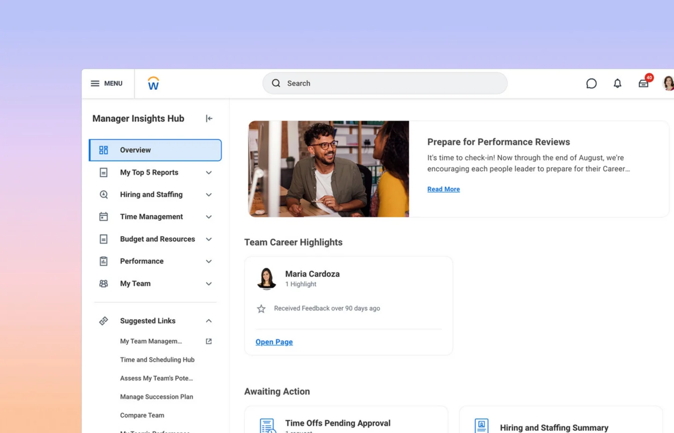This screenshot has height=433, width=674.
Task: Collapse the Suggested Links section
Action: (x=209, y=321)
